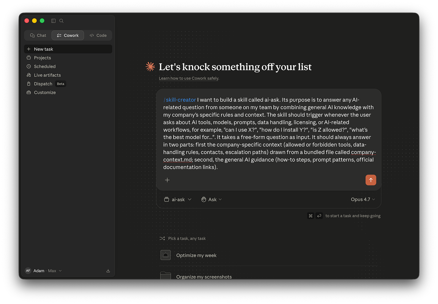Open the Scheduled section
The width and height of the screenshot is (438, 304).
click(x=68, y=66)
